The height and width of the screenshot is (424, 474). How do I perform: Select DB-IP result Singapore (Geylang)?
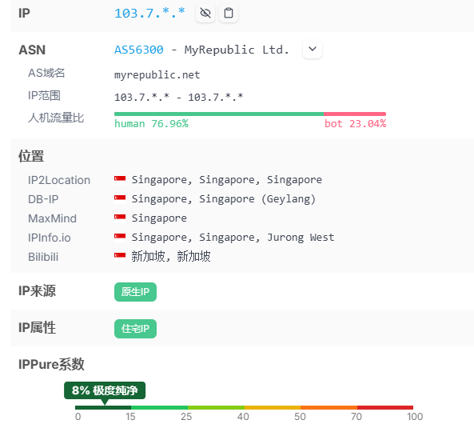pyautogui.click(x=223, y=199)
